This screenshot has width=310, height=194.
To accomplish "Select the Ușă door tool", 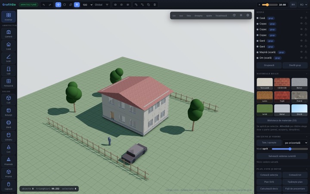I will click(x=9, y=70).
